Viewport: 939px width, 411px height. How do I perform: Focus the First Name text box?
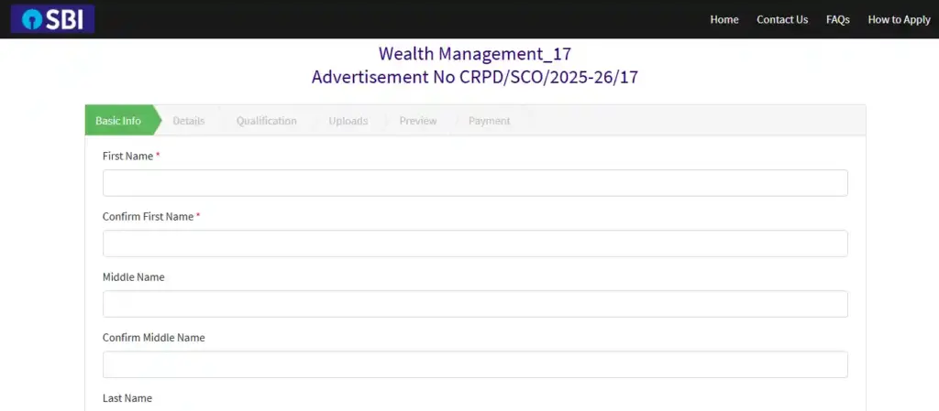(x=475, y=183)
